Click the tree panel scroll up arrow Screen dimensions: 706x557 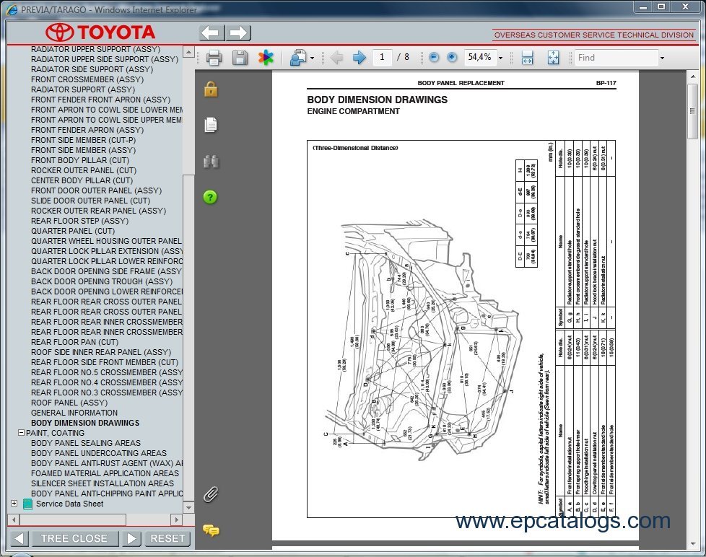click(x=188, y=52)
